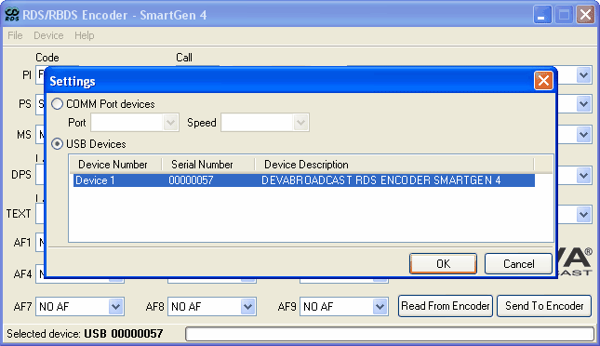Open the Port dropdown

pyautogui.click(x=170, y=123)
